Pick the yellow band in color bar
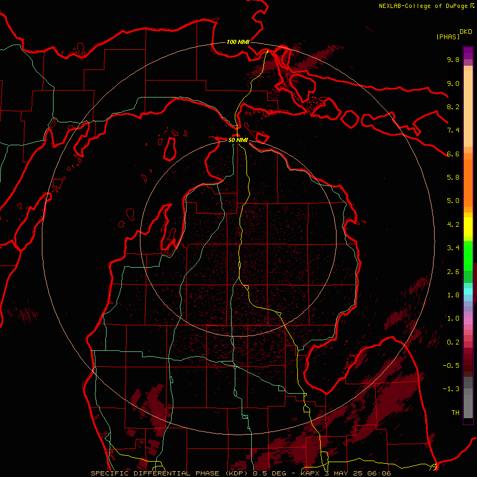 tap(468, 227)
